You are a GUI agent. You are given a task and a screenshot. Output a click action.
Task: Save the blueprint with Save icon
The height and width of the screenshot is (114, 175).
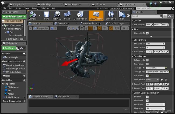point(46,16)
